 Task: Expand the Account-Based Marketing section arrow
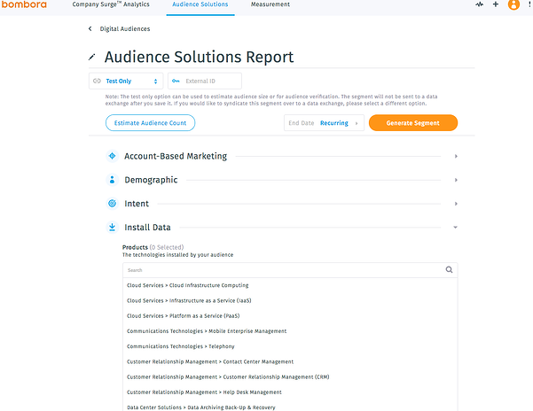456,156
